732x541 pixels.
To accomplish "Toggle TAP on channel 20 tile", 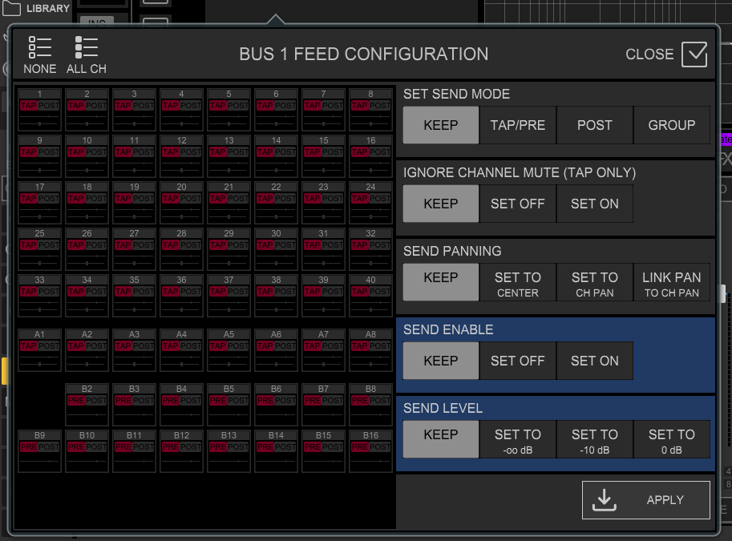I will tap(171, 199).
